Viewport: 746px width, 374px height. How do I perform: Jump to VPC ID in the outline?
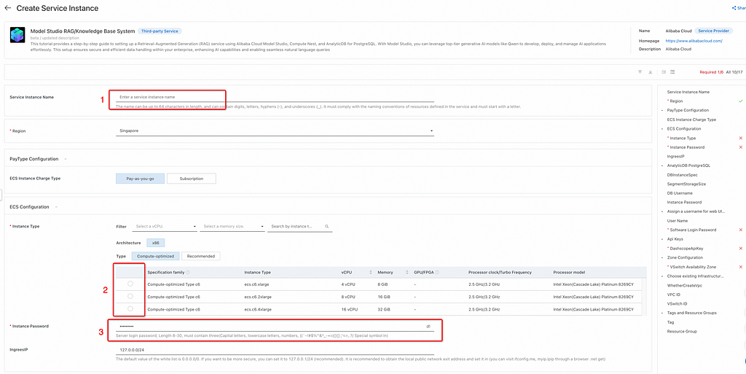click(674, 295)
